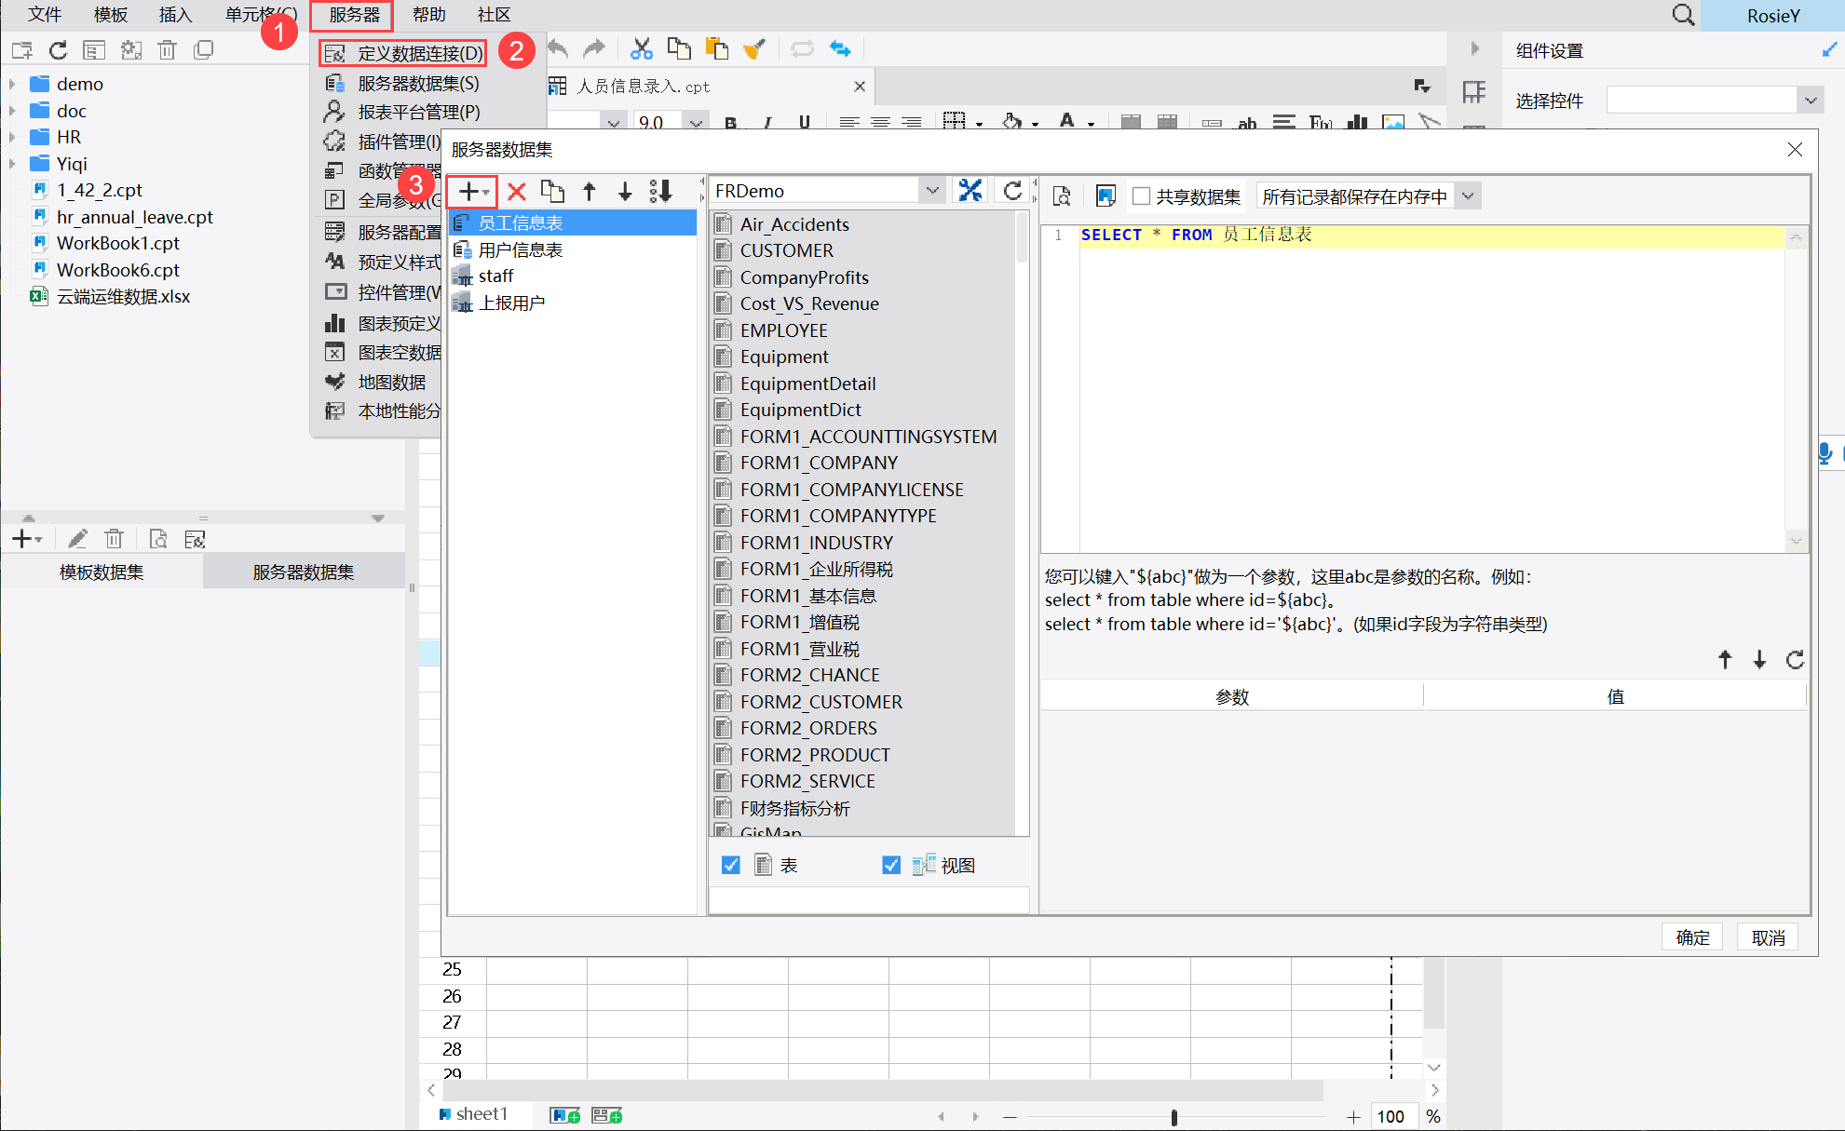Expand the demo folder tree node

tap(12, 84)
